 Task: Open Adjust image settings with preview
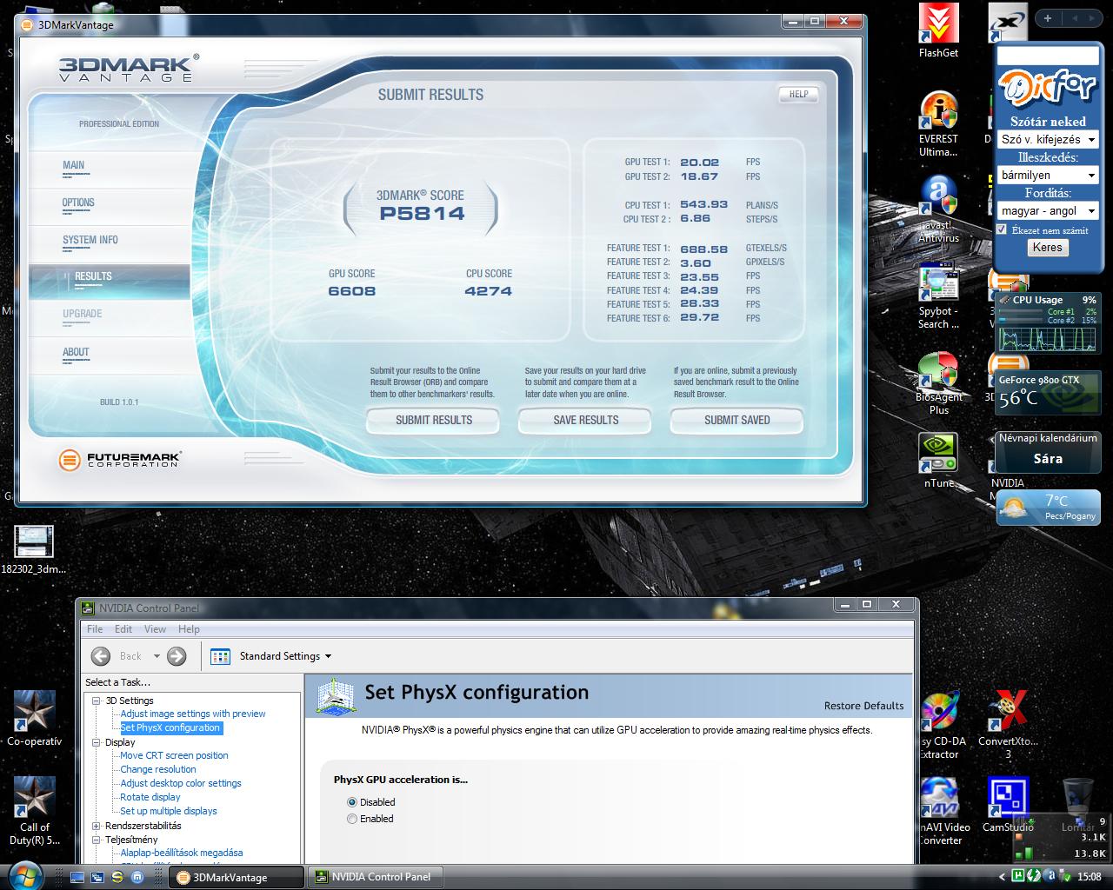click(193, 714)
